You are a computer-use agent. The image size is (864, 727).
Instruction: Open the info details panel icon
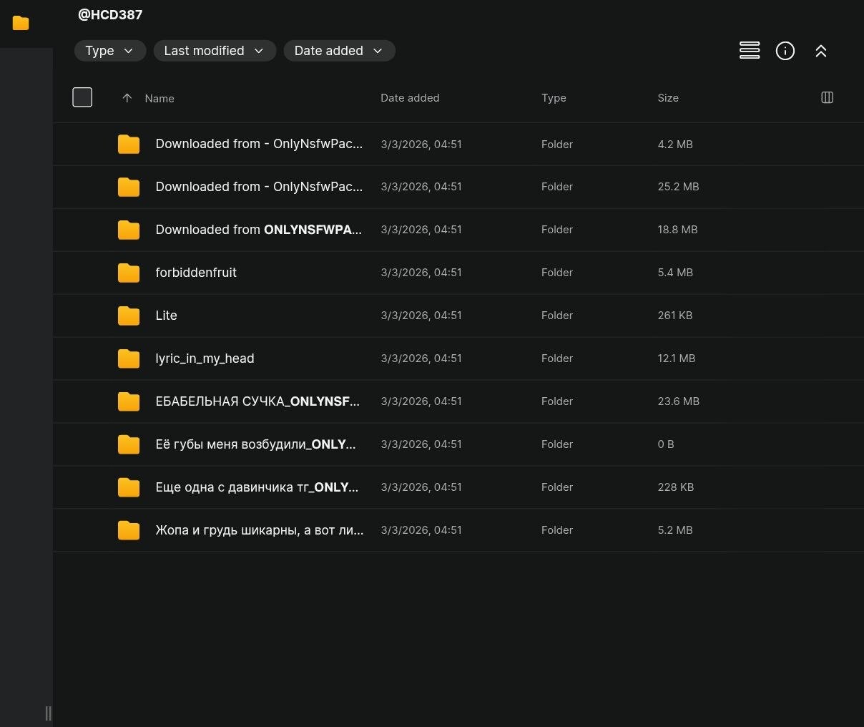click(x=785, y=51)
